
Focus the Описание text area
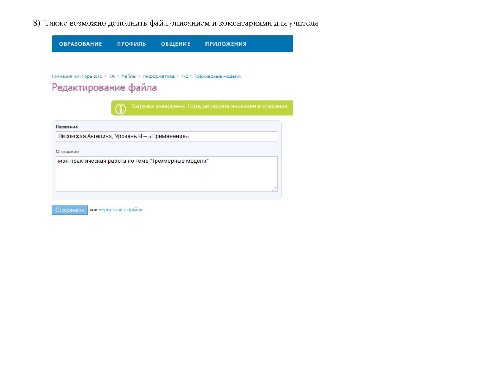[167, 174]
